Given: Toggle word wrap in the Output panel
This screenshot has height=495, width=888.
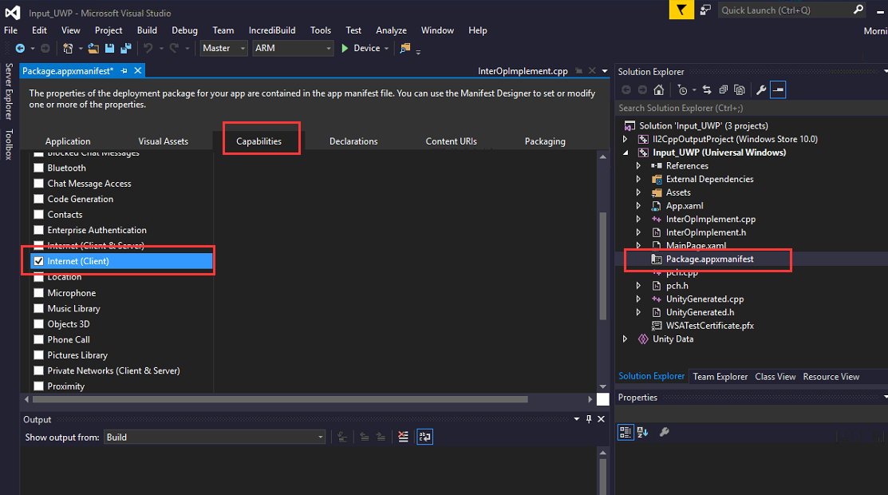Looking at the screenshot, I should point(425,437).
